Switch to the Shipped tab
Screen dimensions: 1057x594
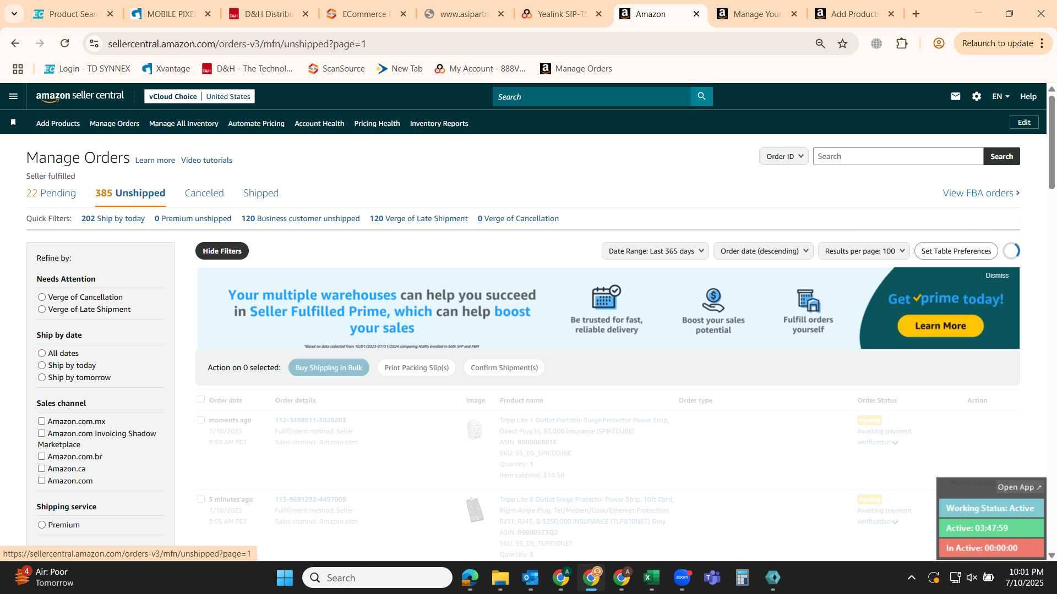click(261, 193)
